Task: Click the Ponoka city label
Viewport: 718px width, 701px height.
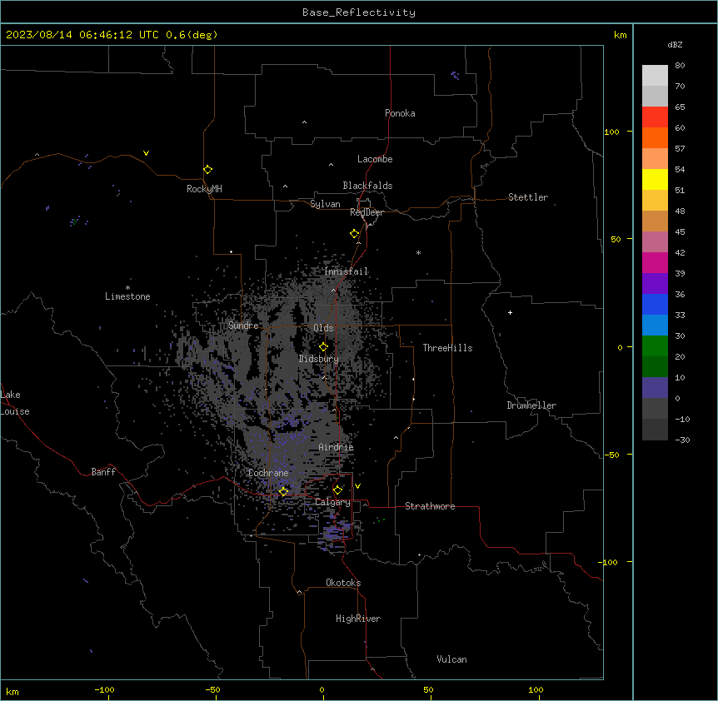Action: [400, 113]
